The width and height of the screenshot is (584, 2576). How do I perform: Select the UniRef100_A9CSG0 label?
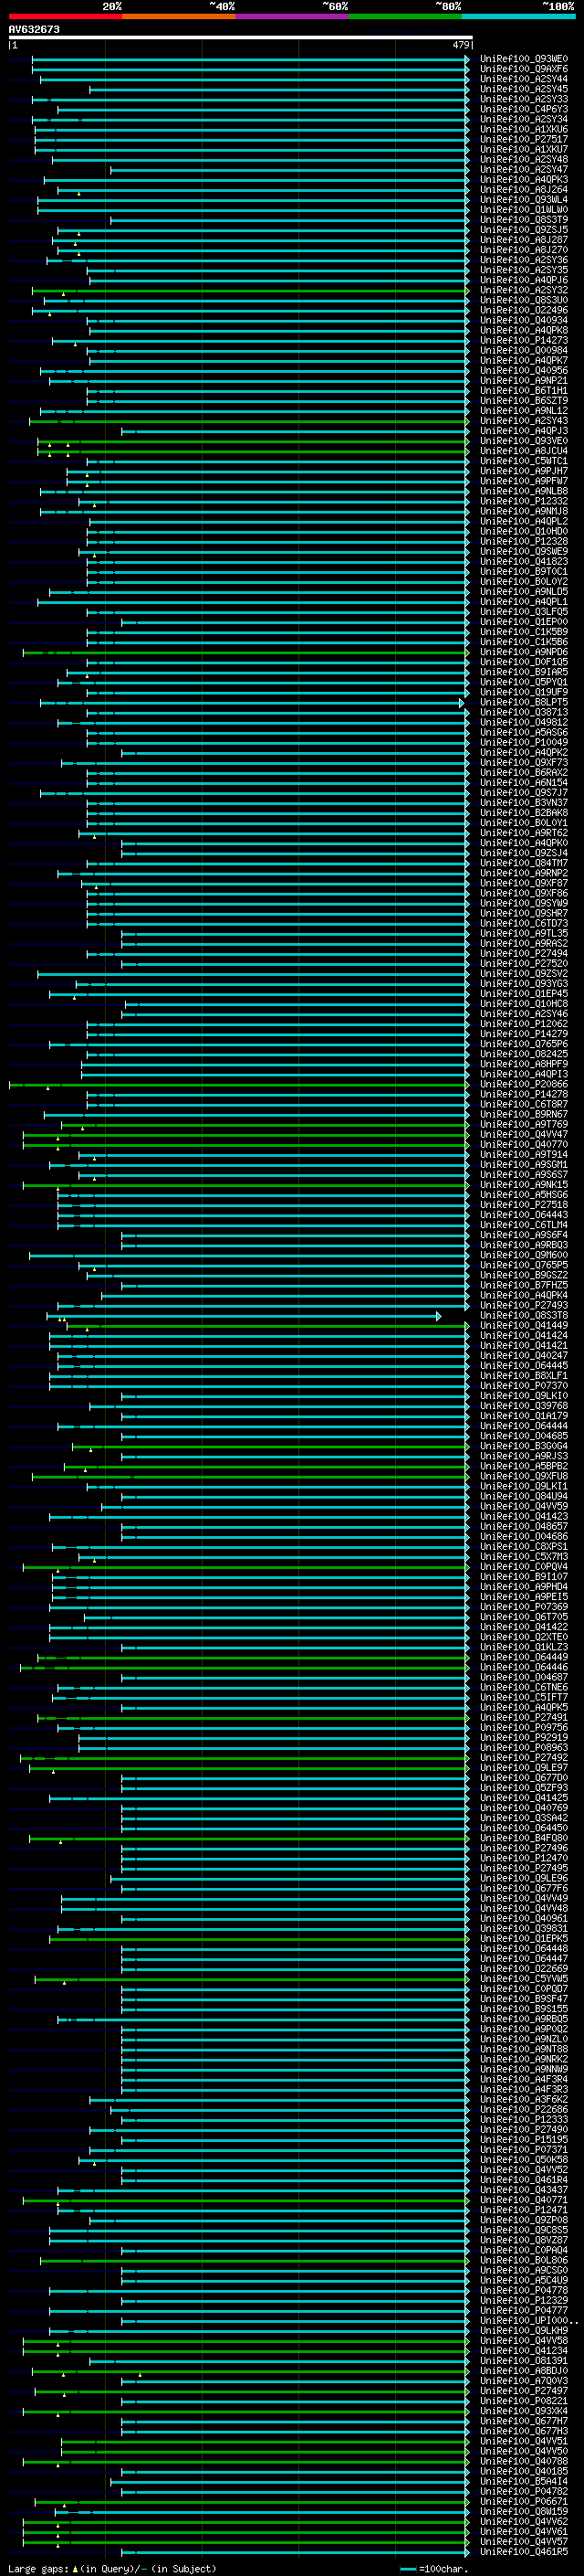[524, 2271]
